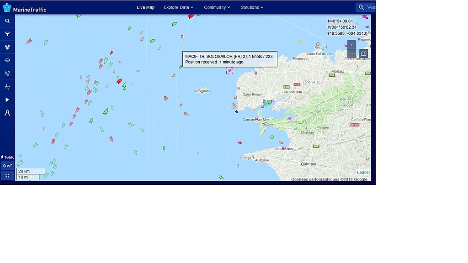Select the MACIF TRI SOLOSAILOR vessel marker
The width and height of the screenshot is (468, 263).
pos(229,71)
